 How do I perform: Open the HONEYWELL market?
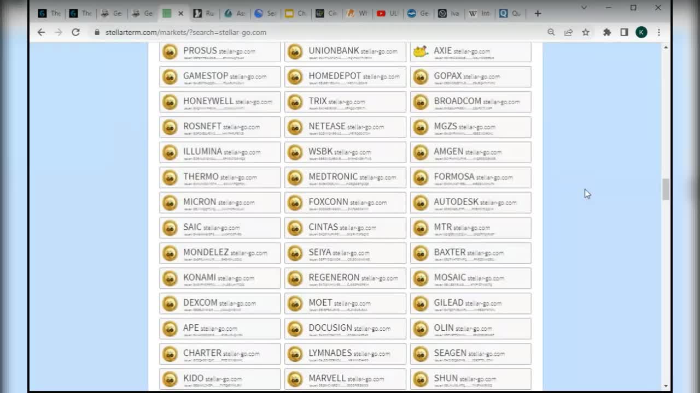point(220,102)
